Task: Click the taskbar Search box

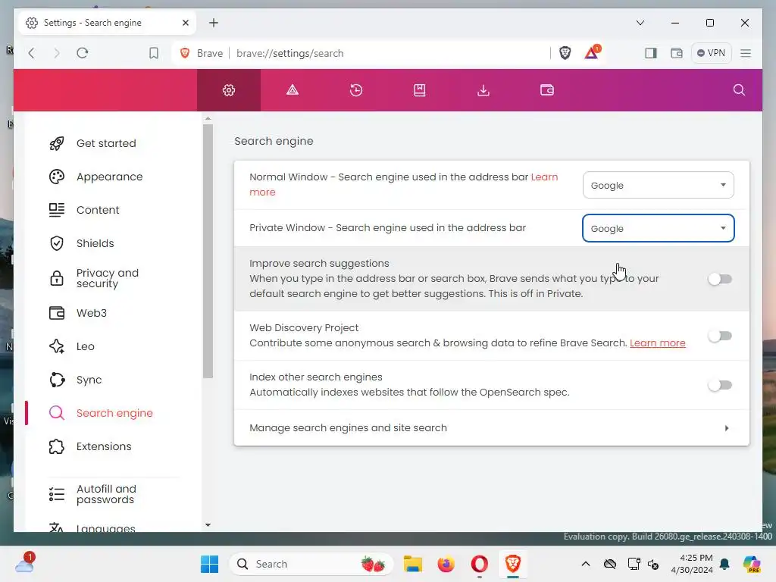Action: (x=311, y=564)
